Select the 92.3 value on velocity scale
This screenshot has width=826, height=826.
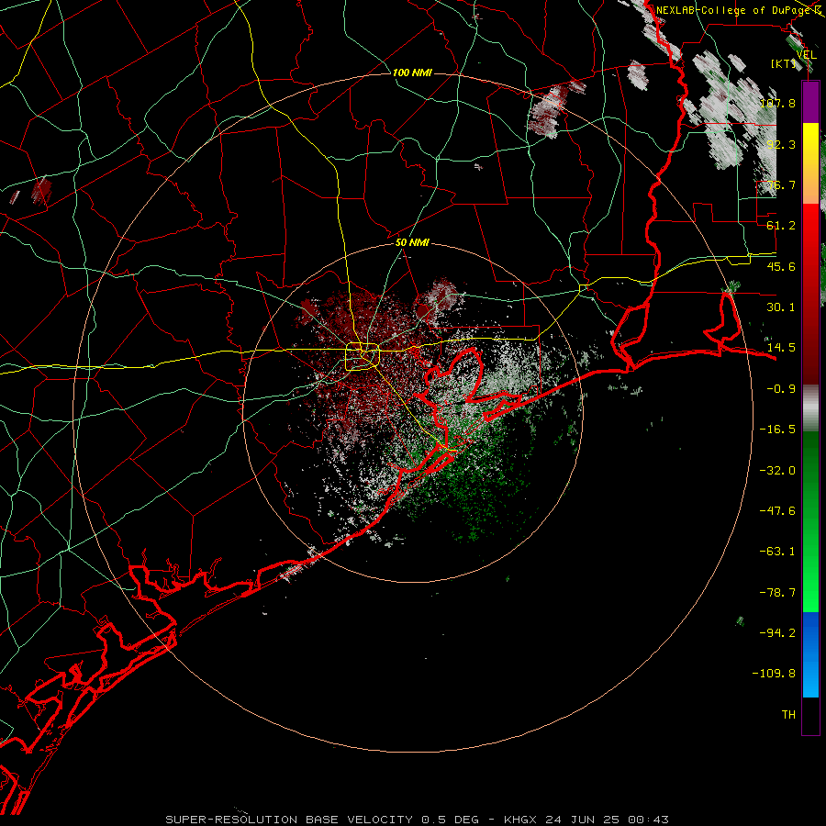coord(781,144)
